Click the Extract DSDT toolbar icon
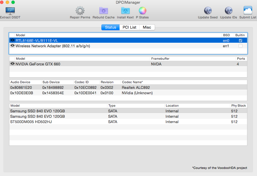257x176 pixels. click(x=10, y=11)
